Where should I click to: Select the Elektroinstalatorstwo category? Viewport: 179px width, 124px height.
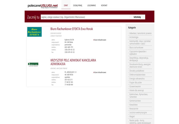137,75
